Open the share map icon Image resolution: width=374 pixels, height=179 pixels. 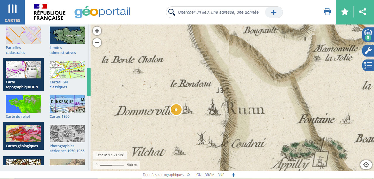pyautogui.click(x=363, y=12)
